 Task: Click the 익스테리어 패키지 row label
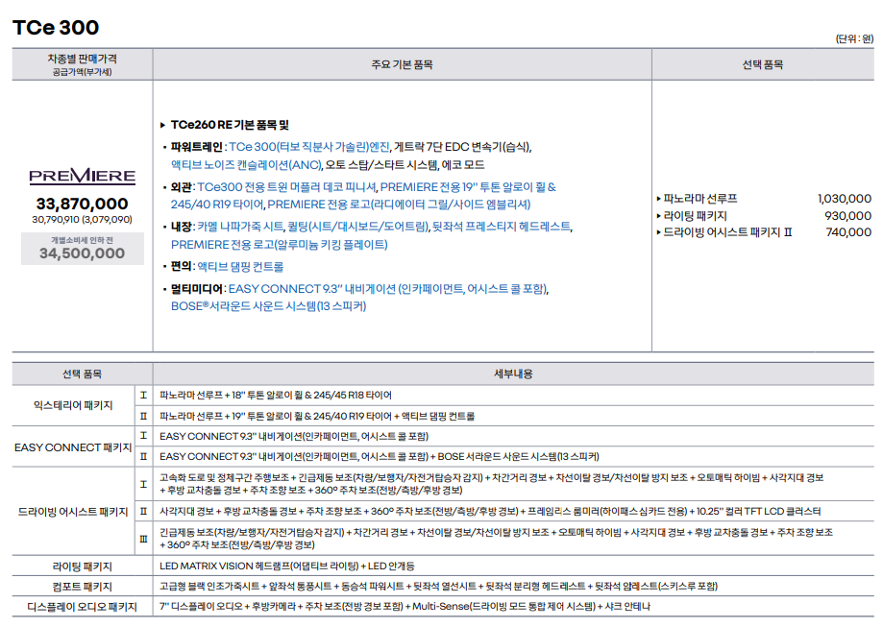(x=73, y=405)
